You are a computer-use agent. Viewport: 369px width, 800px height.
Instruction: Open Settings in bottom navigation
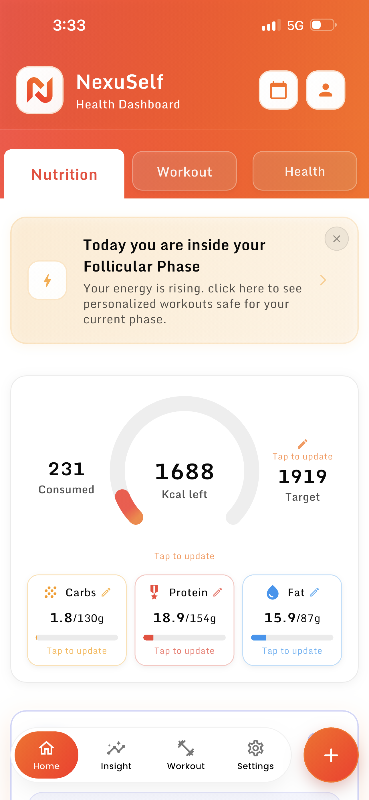tap(255, 755)
